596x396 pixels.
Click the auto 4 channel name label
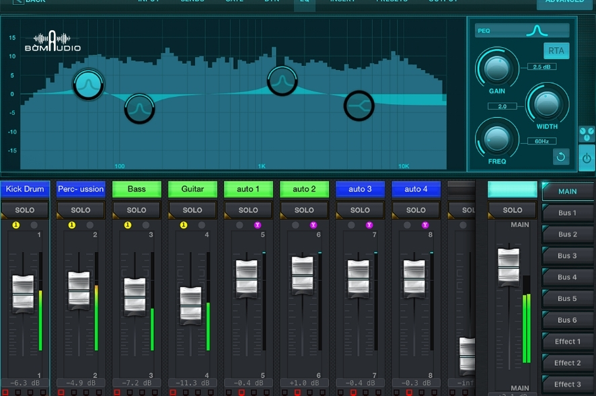click(x=416, y=189)
